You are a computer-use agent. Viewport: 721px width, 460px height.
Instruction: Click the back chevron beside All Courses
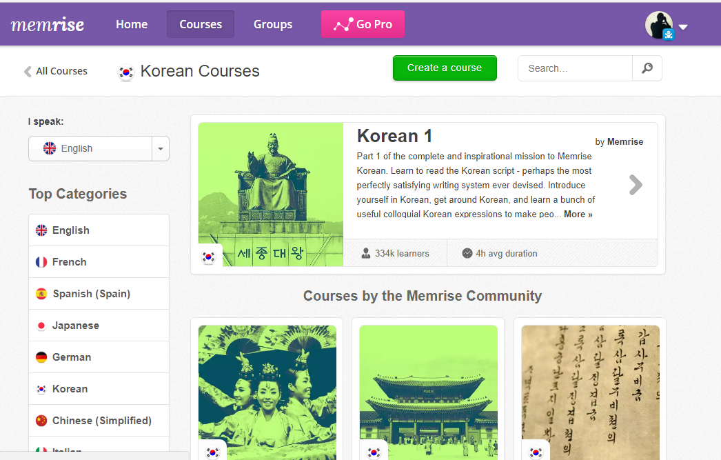click(x=28, y=71)
